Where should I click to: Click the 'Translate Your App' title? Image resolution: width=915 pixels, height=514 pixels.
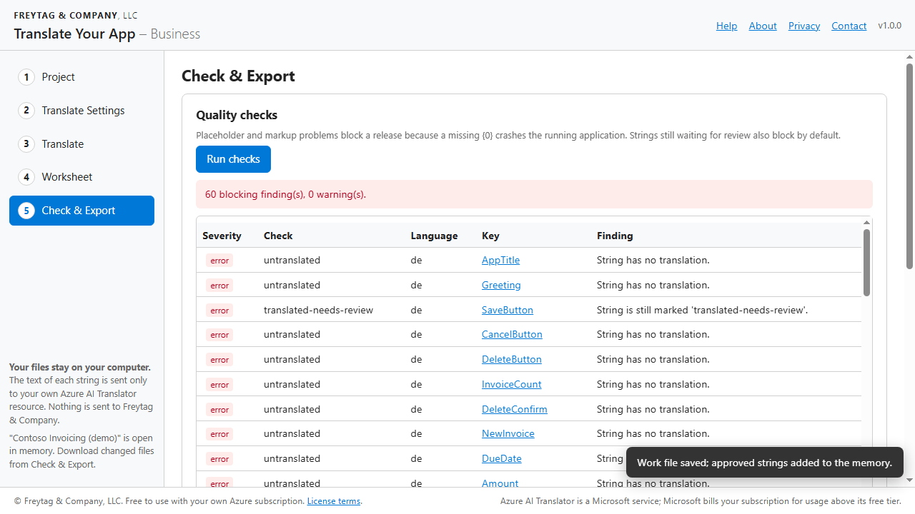(74, 34)
